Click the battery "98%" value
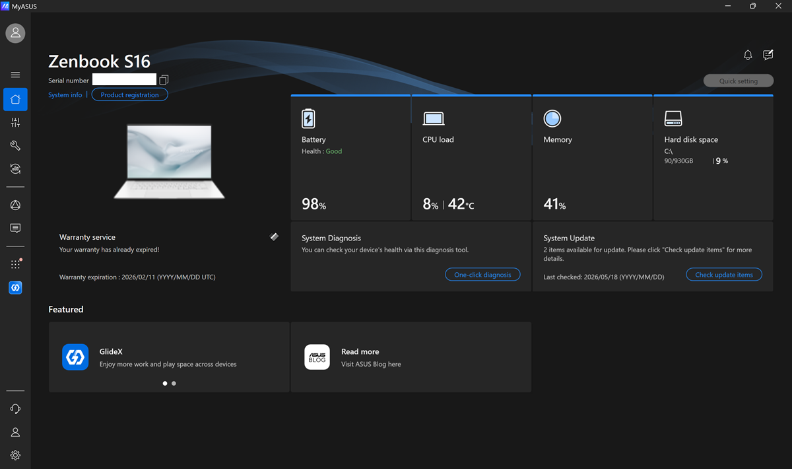The image size is (792, 469). point(313,204)
